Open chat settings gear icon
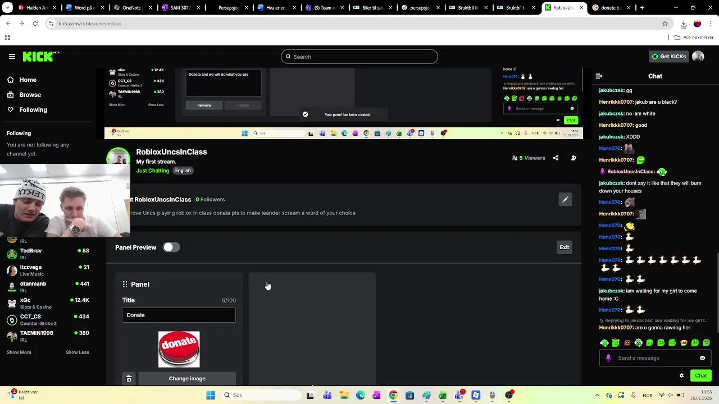719x404 pixels. tap(681, 376)
